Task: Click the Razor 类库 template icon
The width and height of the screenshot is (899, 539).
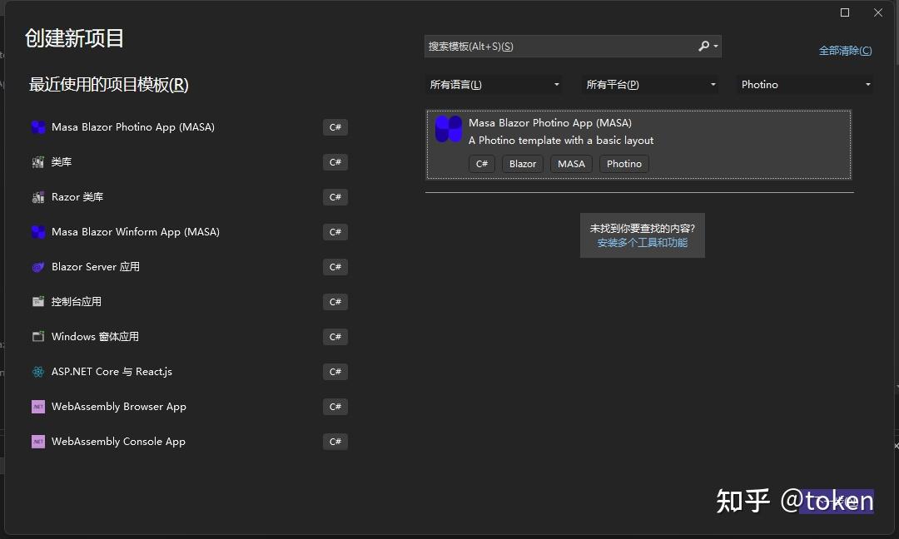Action: [x=38, y=196]
